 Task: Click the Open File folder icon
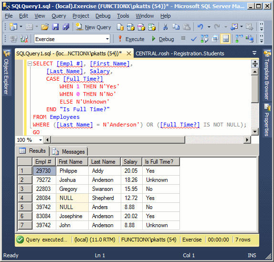point(45,27)
